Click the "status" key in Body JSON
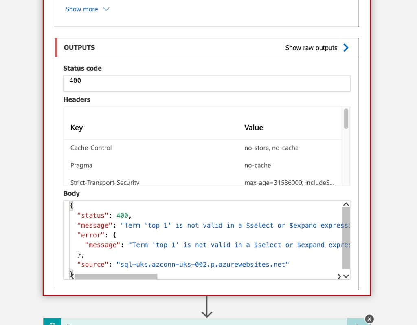Viewport: 417px width, 325px height. [92, 216]
